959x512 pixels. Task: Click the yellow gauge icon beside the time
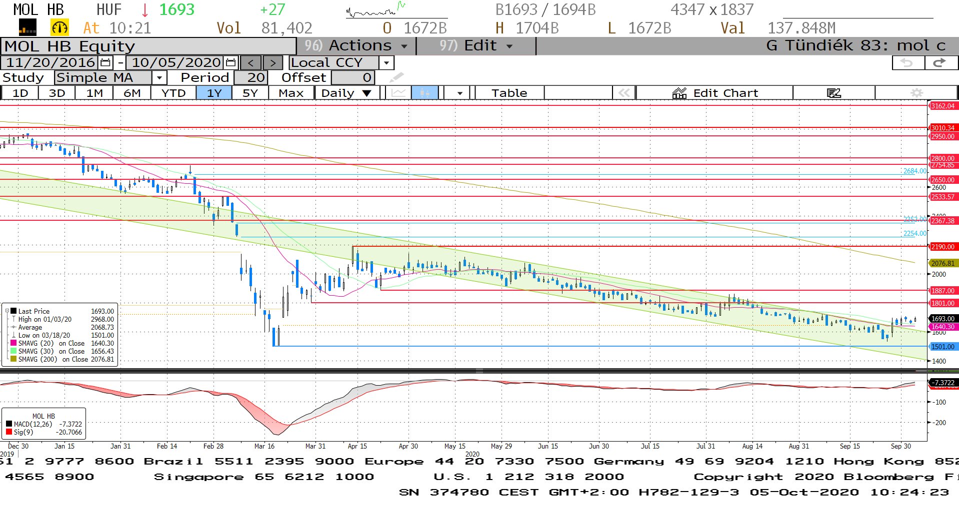[59, 28]
